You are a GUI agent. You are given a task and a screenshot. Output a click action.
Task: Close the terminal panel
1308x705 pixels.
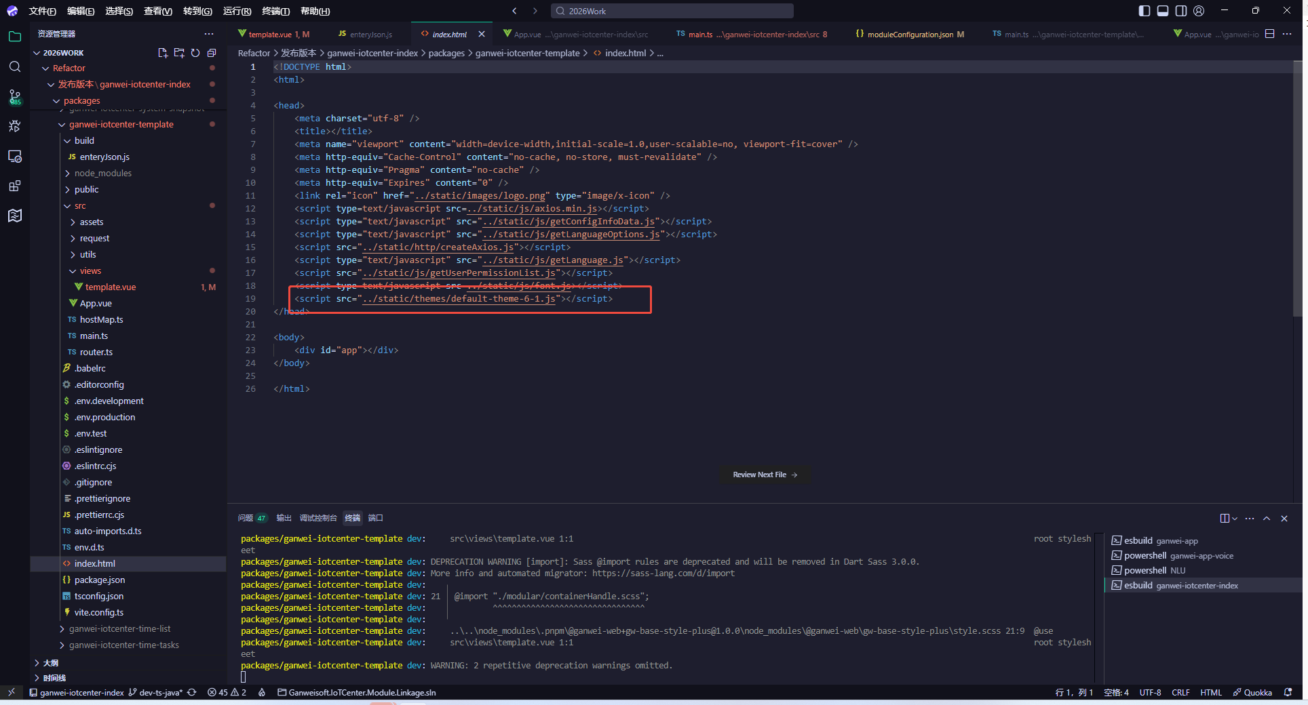tap(1284, 519)
